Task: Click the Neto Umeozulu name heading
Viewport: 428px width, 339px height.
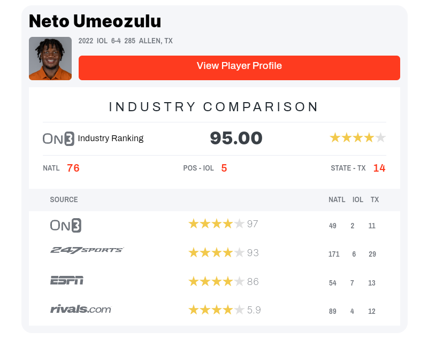Action: [95, 21]
